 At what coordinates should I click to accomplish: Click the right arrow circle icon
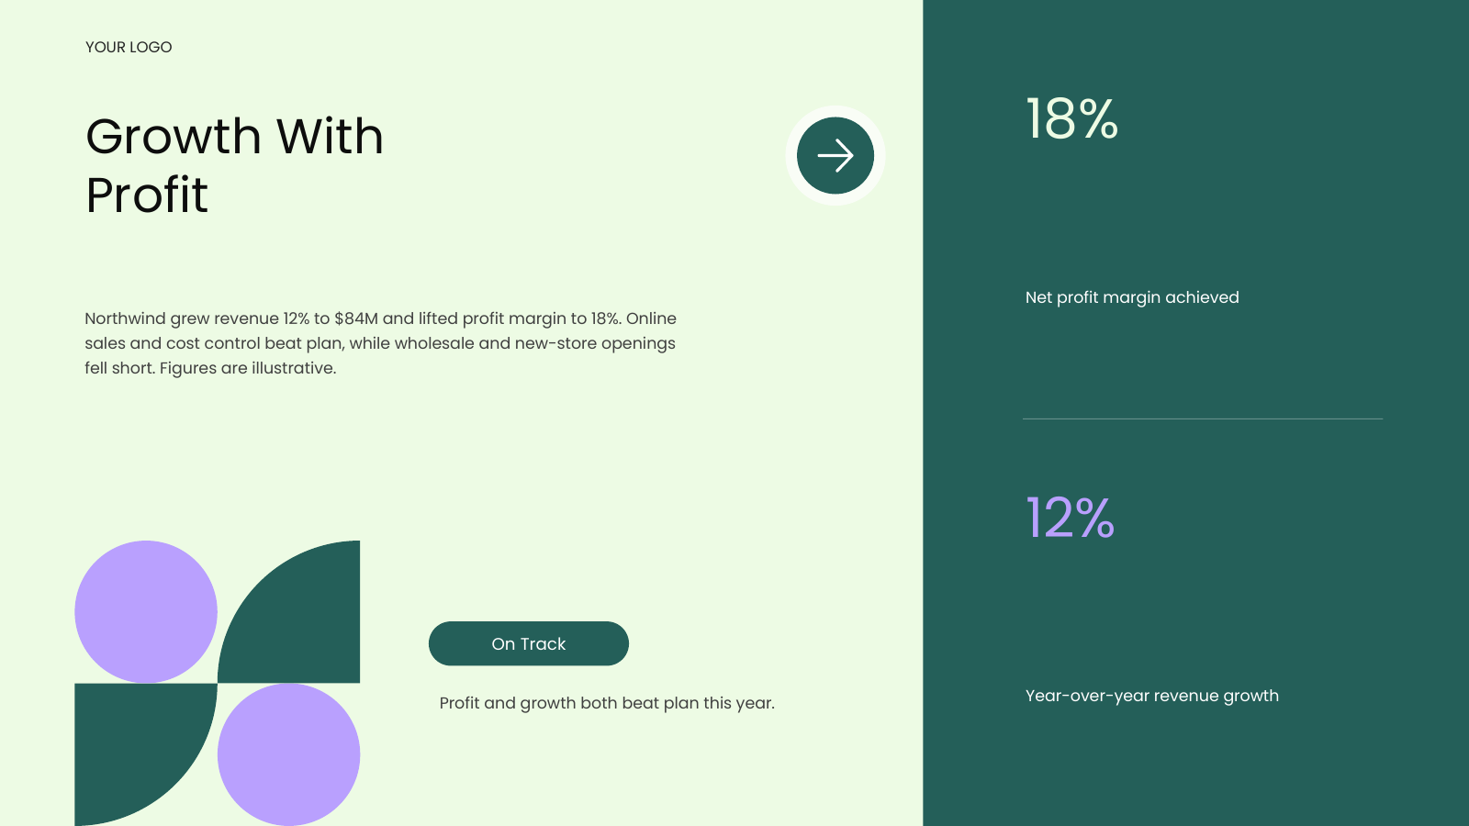[x=835, y=155]
